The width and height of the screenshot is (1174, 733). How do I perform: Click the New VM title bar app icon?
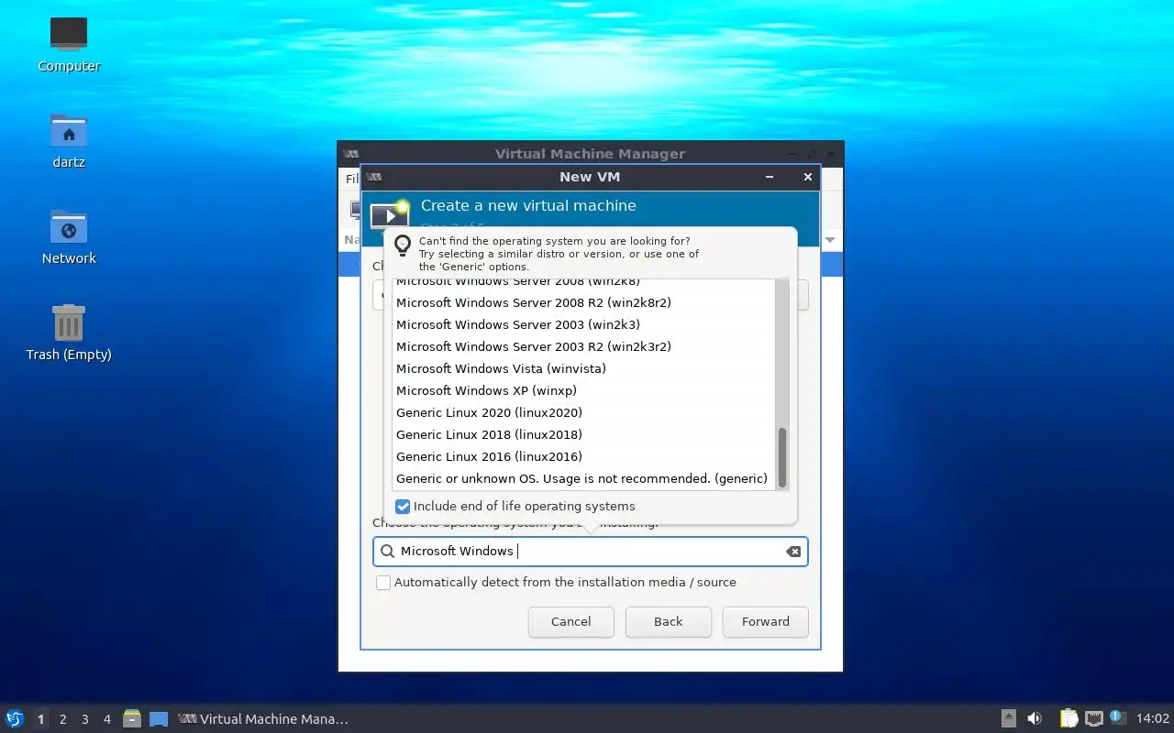click(372, 177)
